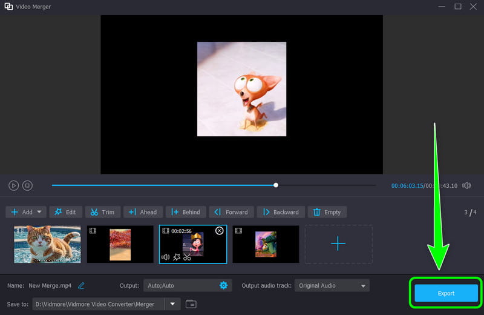Click the file name New Merge.mp4

point(50,286)
